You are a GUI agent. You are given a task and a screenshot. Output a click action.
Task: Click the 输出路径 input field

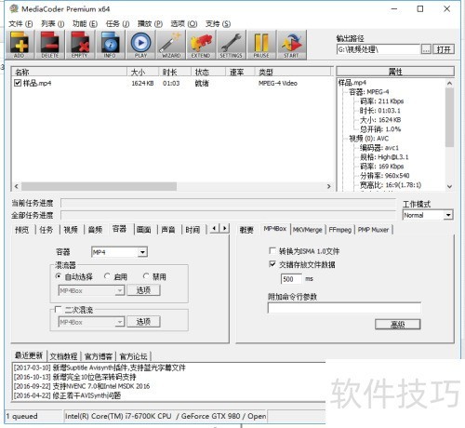click(x=379, y=49)
